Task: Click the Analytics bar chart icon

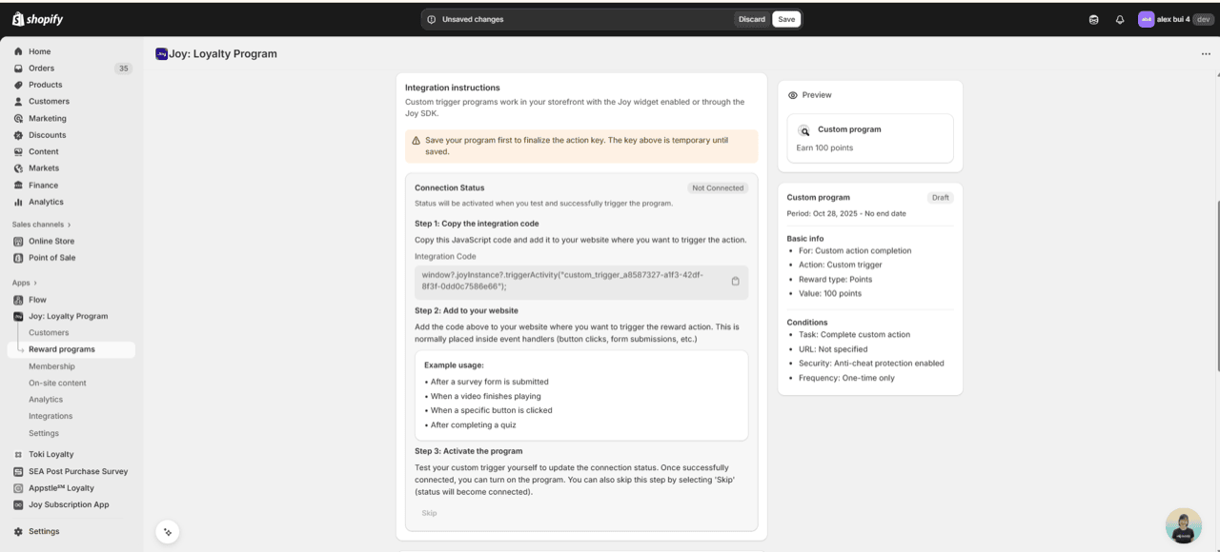Action: 18,202
